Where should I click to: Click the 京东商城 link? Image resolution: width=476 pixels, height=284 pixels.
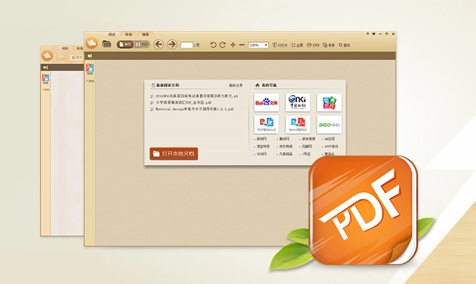[285, 147]
